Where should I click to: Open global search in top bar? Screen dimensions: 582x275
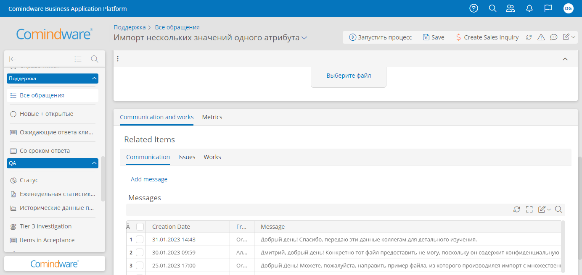(x=493, y=8)
